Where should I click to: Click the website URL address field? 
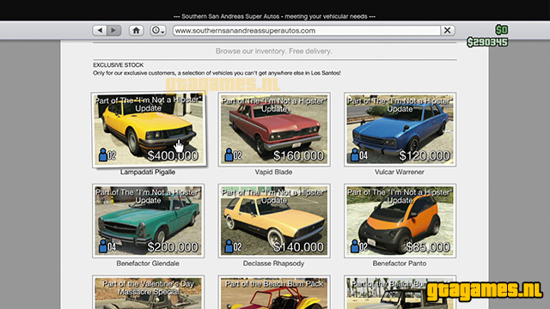pos(307,31)
